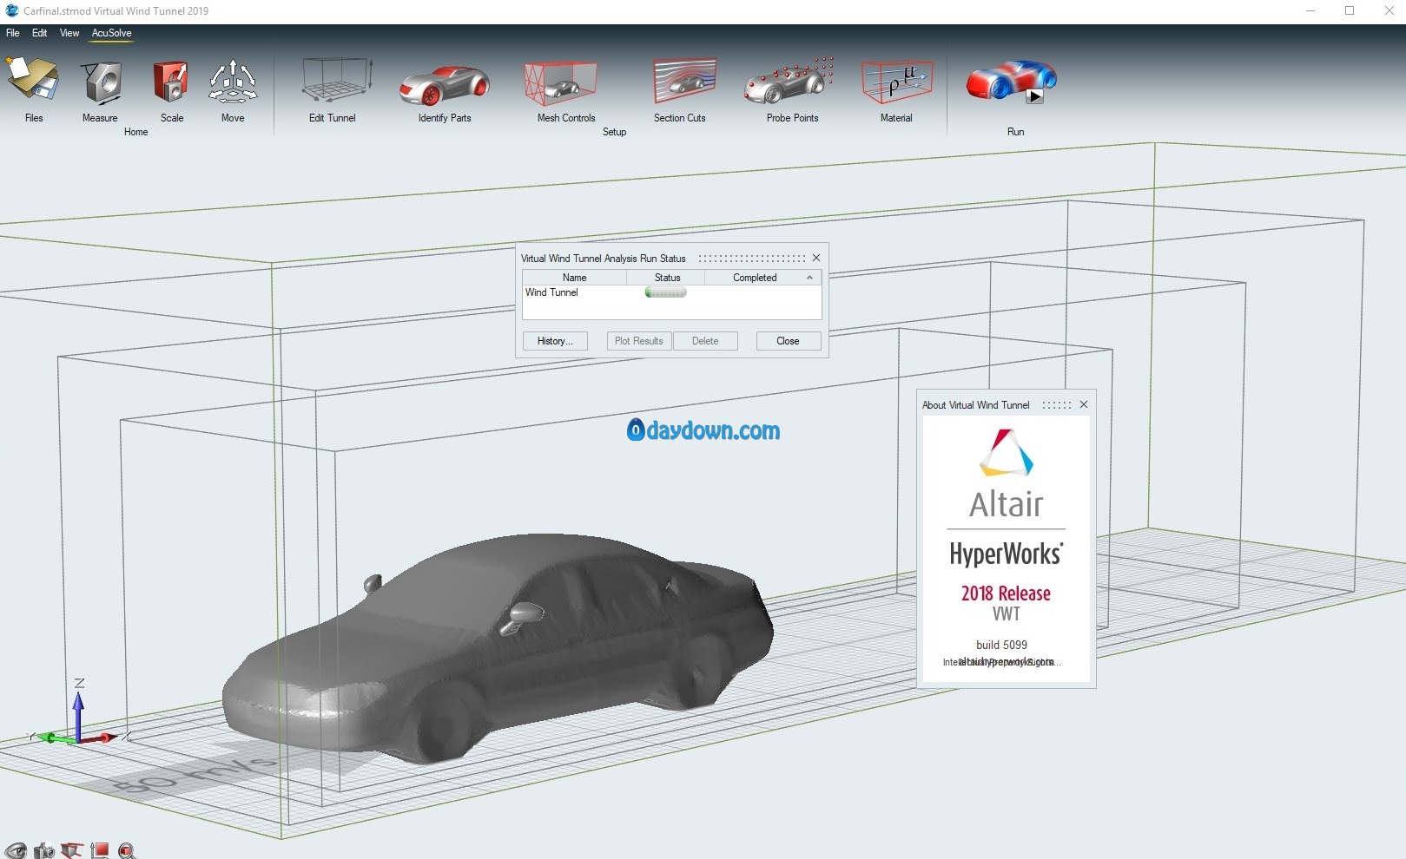Click the History... button
1406x859 pixels.
coord(555,341)
